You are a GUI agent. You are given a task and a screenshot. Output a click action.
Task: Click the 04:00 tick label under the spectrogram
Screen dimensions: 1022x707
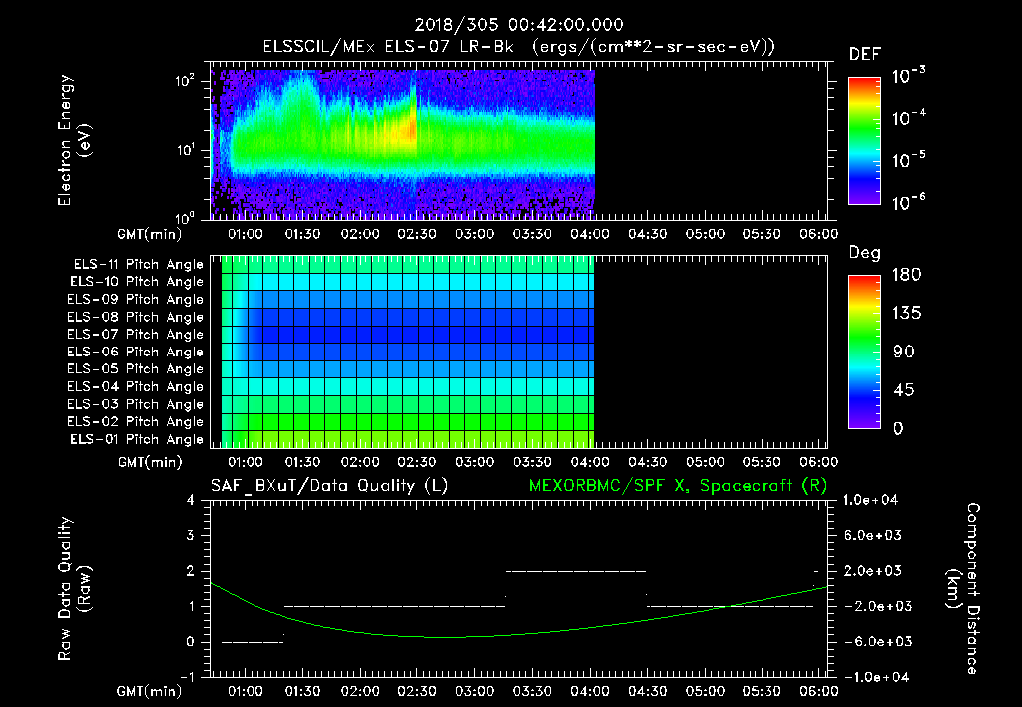point(590,234)
